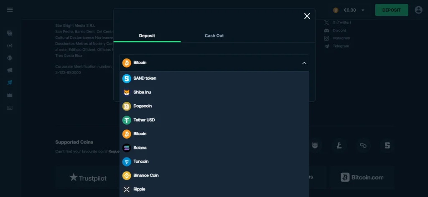
Task: Select the SAND token coin icon
Action: point(127,78)
